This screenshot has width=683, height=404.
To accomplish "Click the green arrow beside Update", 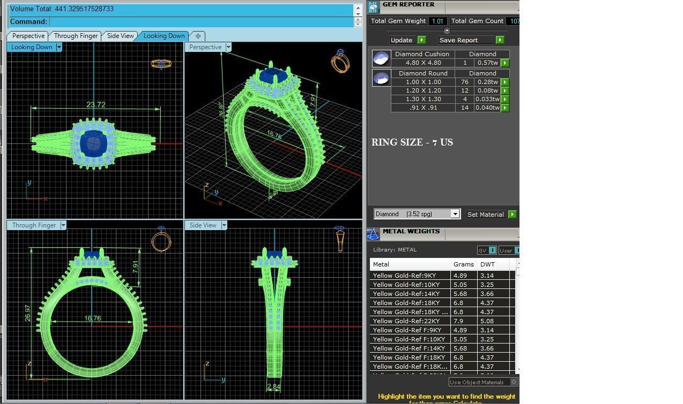I will pos(421,40).
